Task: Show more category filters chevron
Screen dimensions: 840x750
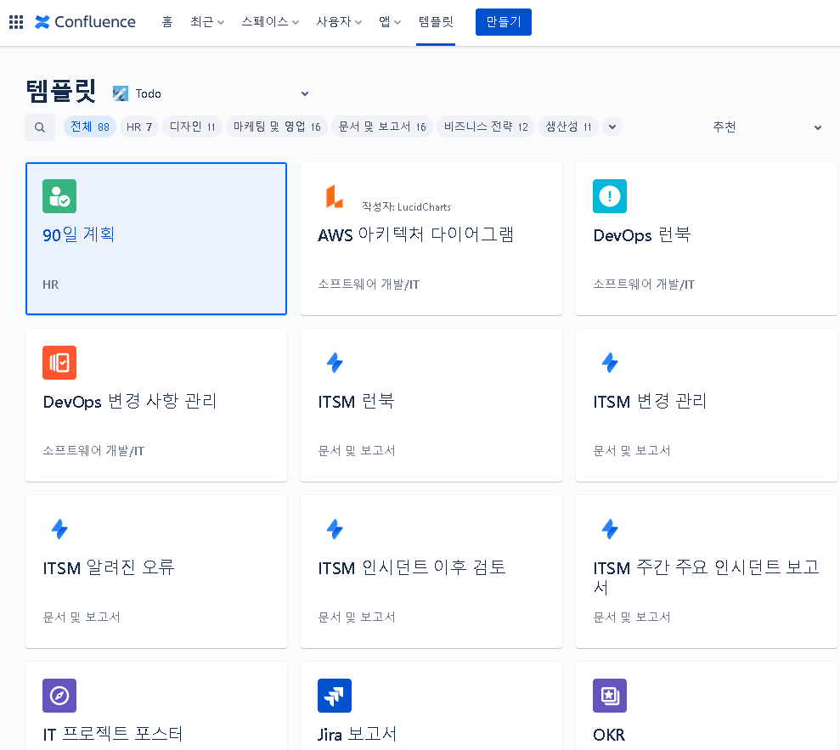Action: [612, 127]
